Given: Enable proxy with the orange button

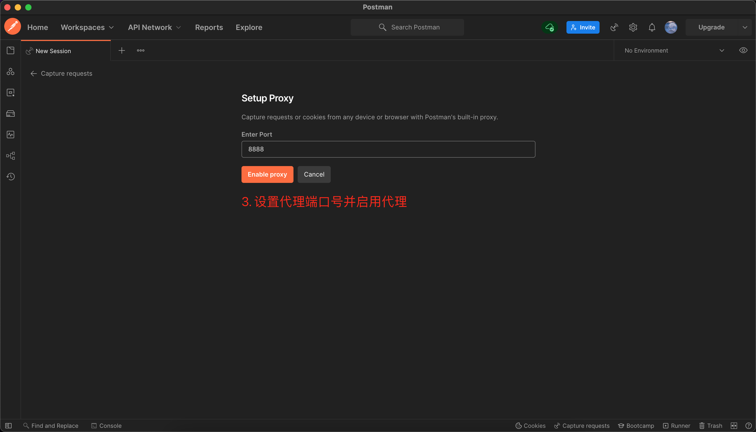Looking at the screenshot, I should click(267, 174).
